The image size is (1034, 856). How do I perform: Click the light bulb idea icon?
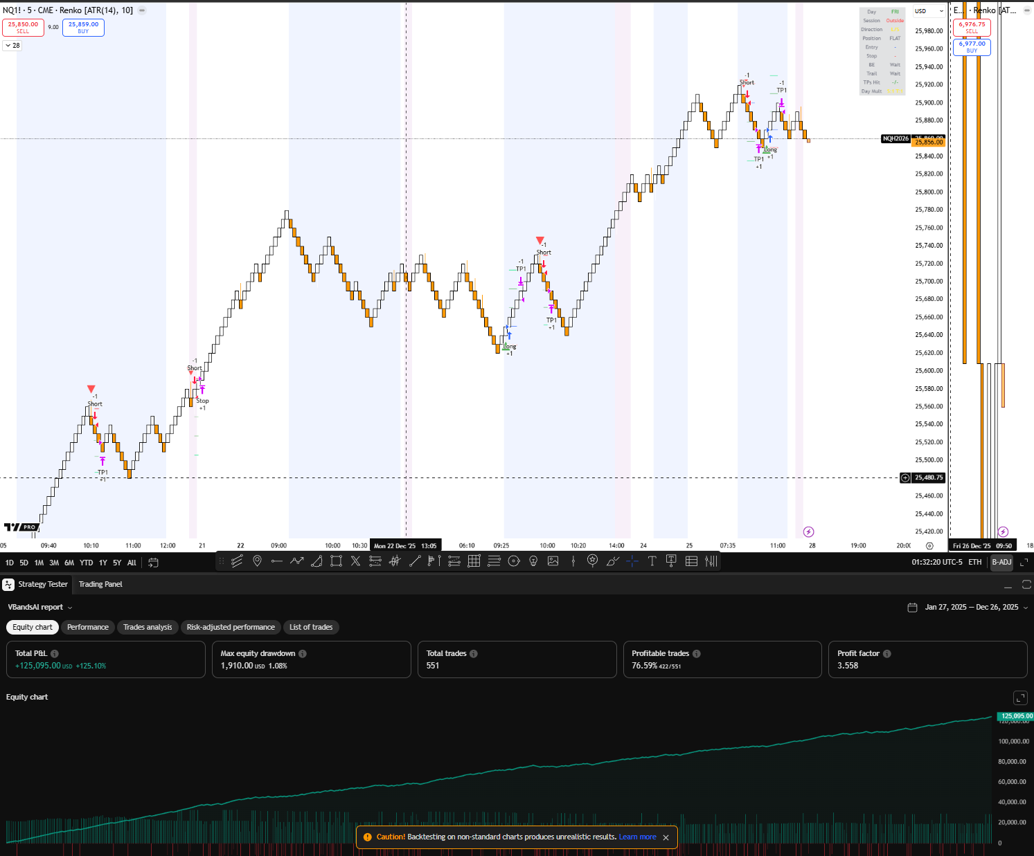click(x=533, y=561)
